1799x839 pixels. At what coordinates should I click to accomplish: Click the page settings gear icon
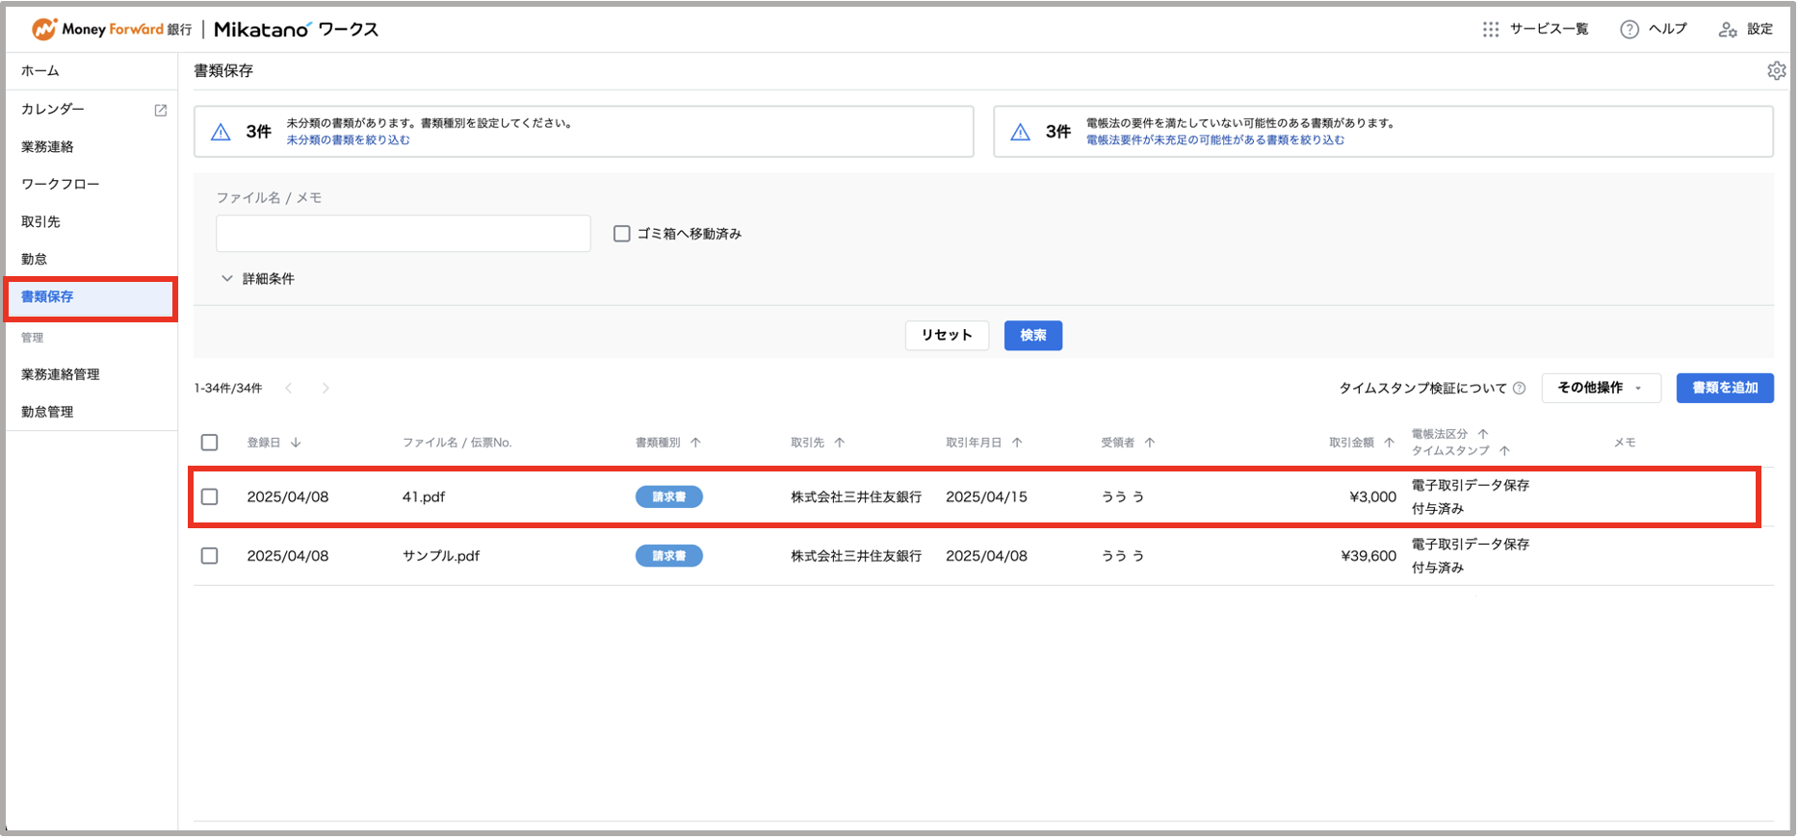click(1777, 71)
